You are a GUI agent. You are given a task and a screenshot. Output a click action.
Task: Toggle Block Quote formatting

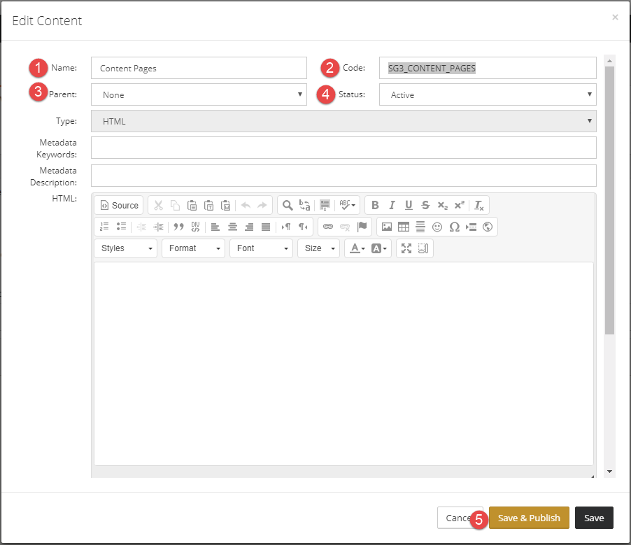click(x=178, y=227)
